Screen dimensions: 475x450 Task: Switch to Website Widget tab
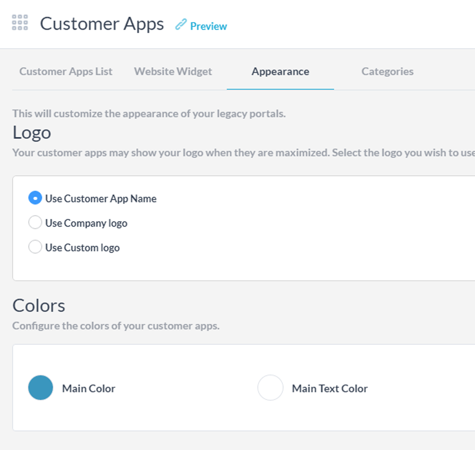[x=173, y=71]
